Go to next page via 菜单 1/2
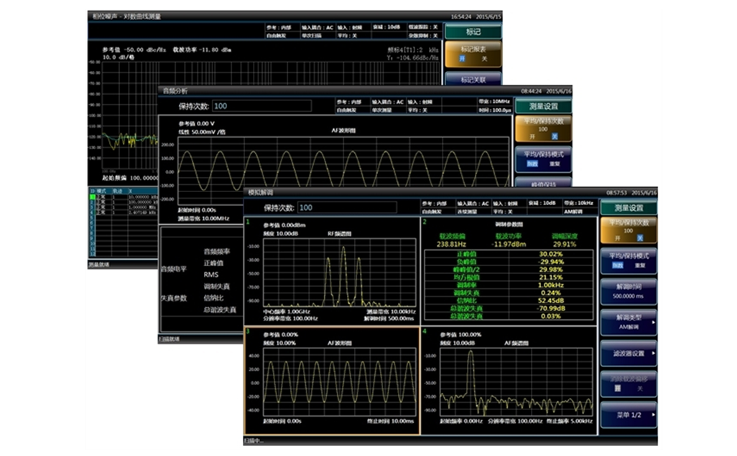Image resolution: width=737 pixels, height=456 pixels. click(629, 414)
